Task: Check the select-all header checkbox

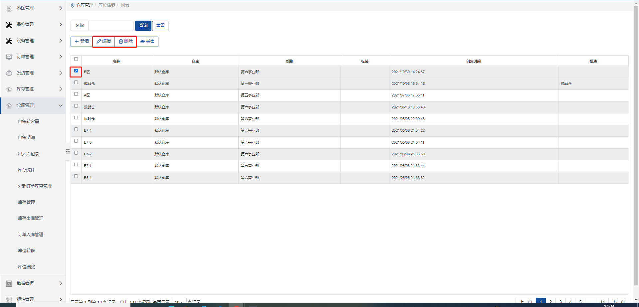Action: coord(76,59)
